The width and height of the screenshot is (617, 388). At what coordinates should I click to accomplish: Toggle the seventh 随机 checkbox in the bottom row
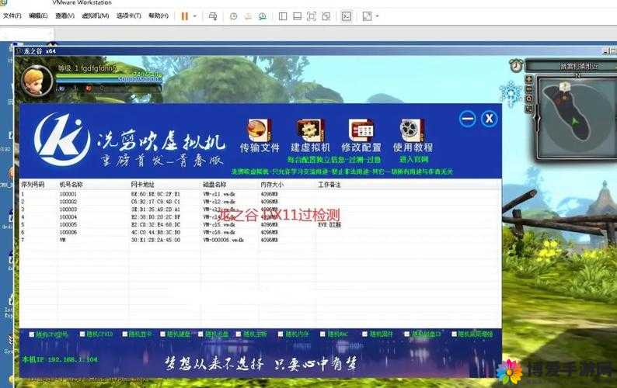point(281,334)
